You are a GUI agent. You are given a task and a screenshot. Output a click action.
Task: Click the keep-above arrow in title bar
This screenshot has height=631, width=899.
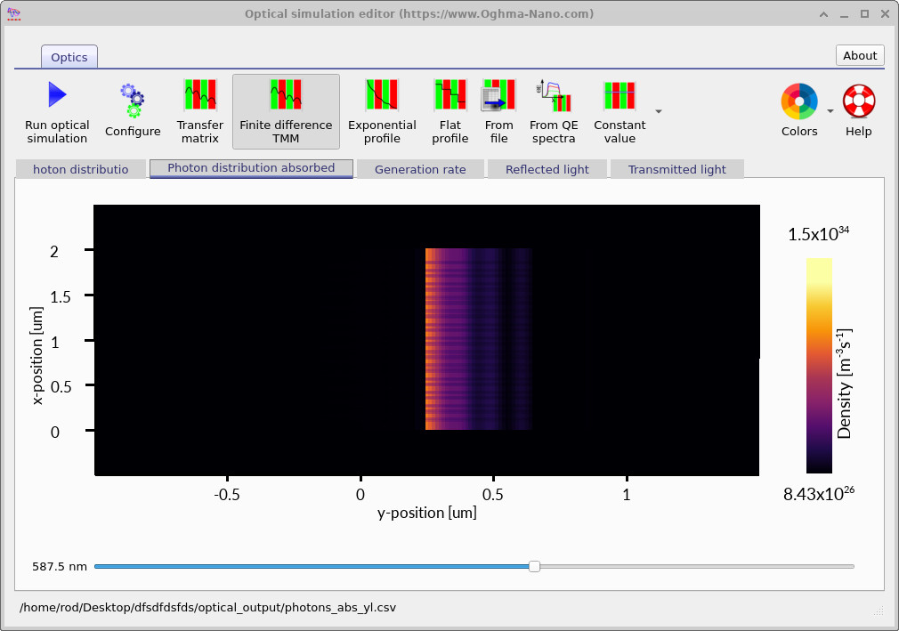click(824, 13)
